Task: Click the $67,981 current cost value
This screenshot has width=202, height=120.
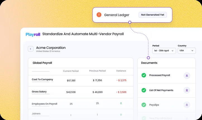Action: coord(71,81)
